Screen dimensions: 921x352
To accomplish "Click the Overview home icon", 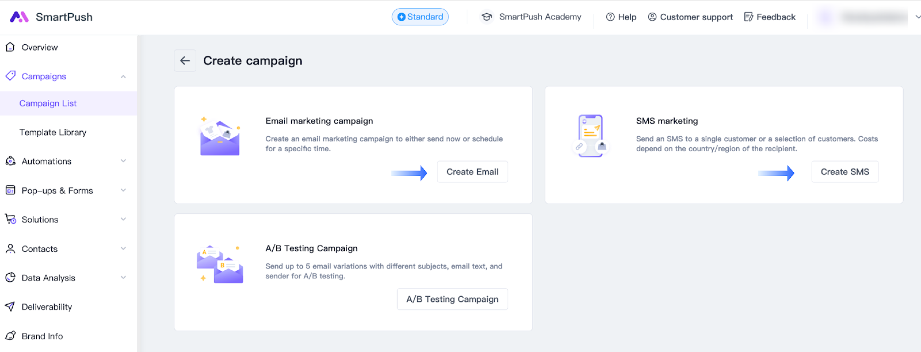I will point(10,47).
